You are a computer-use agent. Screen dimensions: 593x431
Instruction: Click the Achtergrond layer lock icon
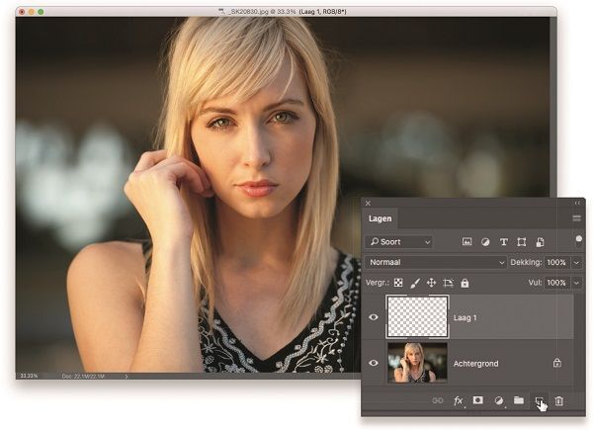point(557,363)
